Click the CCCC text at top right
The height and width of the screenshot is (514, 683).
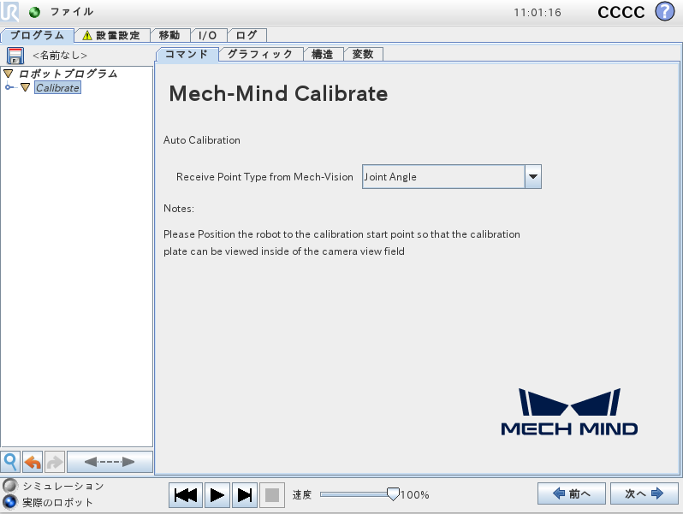[621, 12]
